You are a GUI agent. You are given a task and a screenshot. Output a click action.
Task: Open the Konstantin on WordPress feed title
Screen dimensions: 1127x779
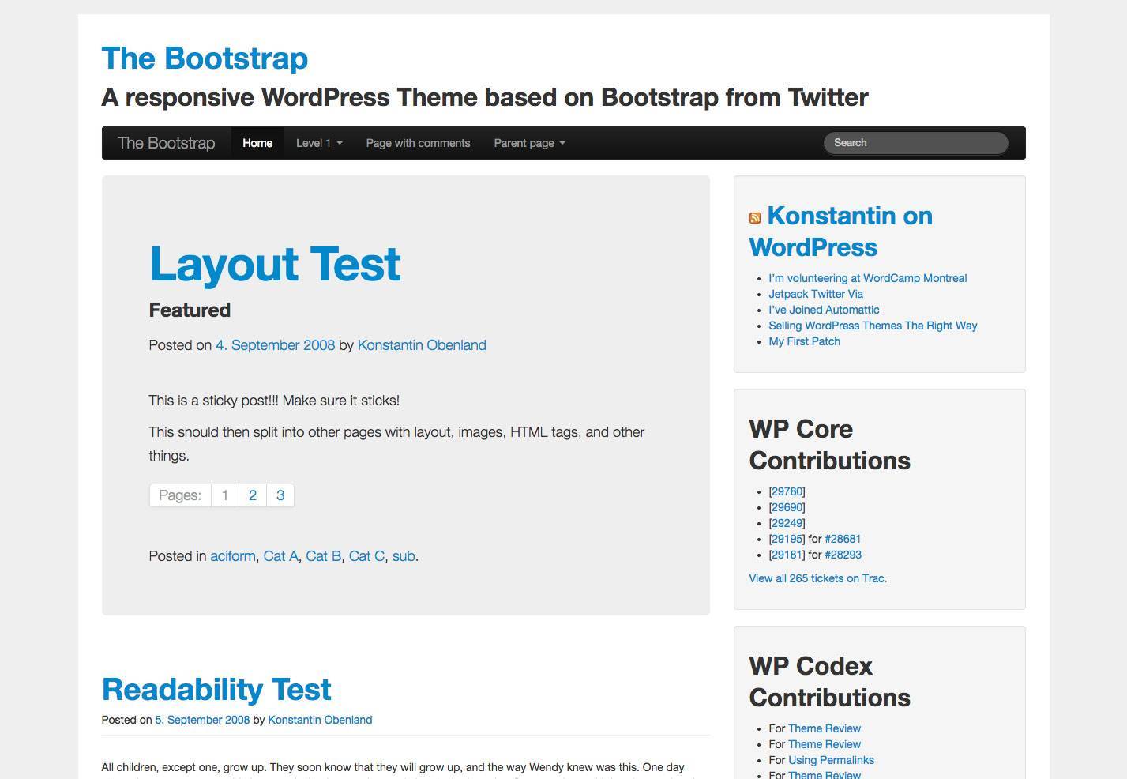[x=841, y=231]
